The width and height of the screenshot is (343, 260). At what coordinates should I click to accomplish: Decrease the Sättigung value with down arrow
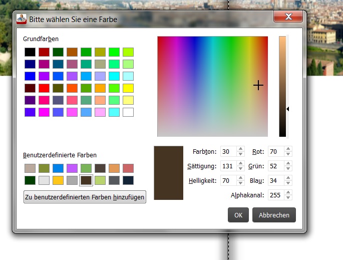(240, 168)
